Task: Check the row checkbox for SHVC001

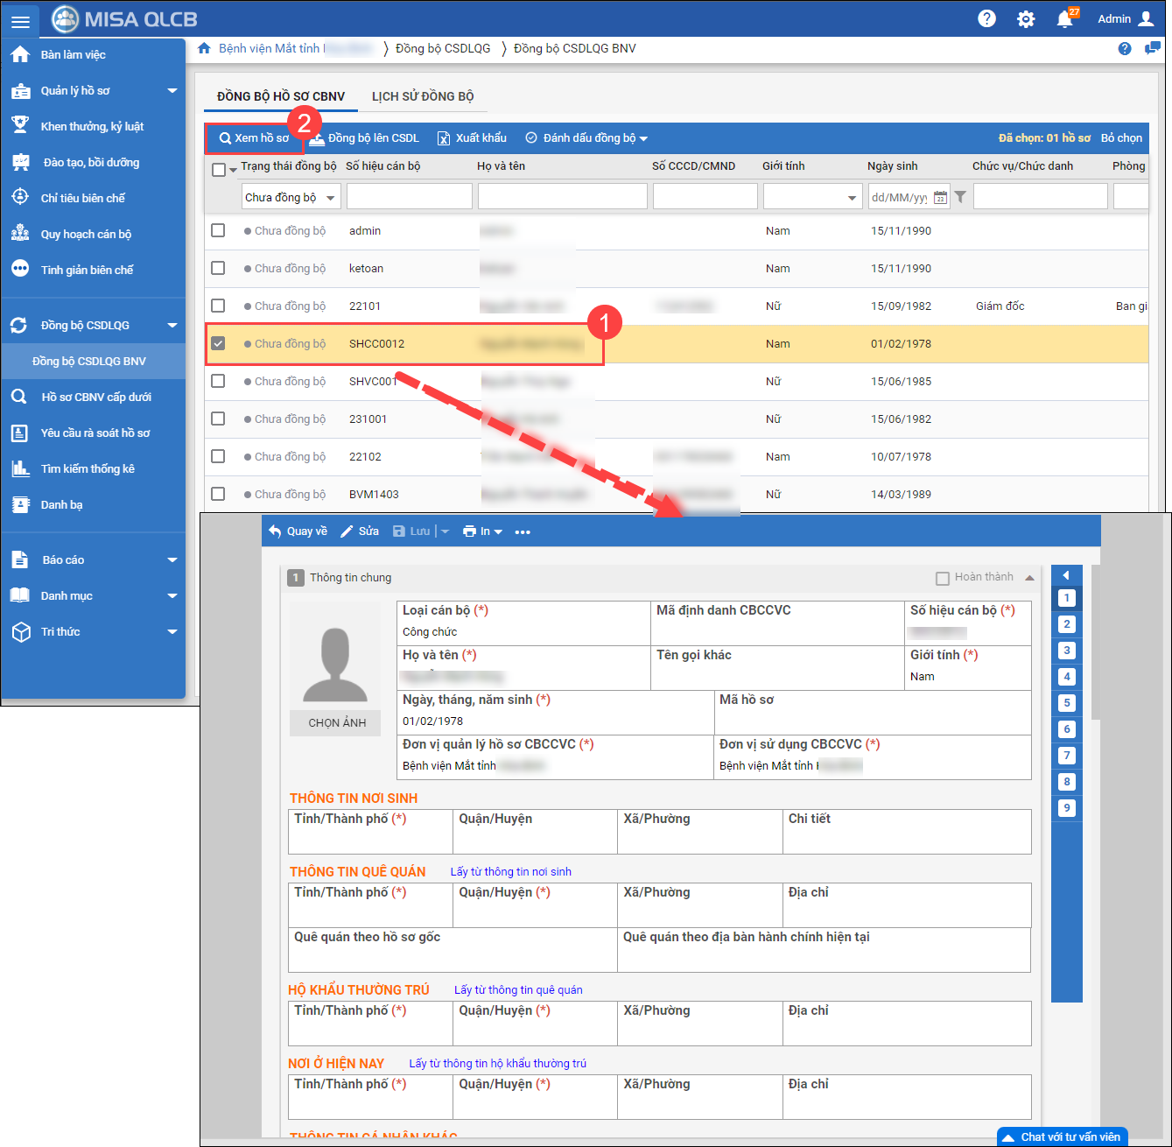Action: [x=218, y=381]
